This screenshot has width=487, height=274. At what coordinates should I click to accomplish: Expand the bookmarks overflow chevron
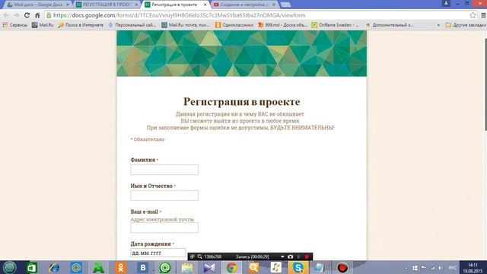click(438, 25)
